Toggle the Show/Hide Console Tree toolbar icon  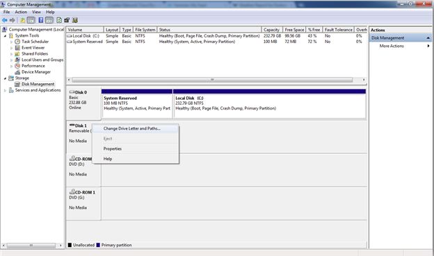tap(31, 20)
